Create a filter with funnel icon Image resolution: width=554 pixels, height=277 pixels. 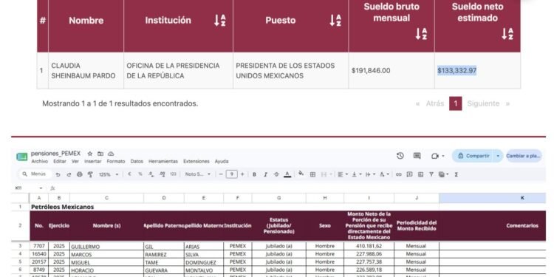point(431,174)
